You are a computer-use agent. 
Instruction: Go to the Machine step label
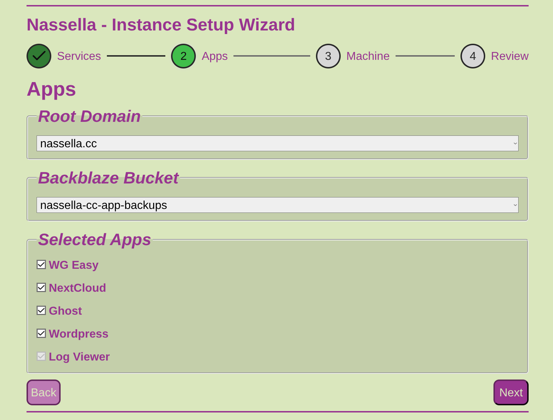coord(368,56)
